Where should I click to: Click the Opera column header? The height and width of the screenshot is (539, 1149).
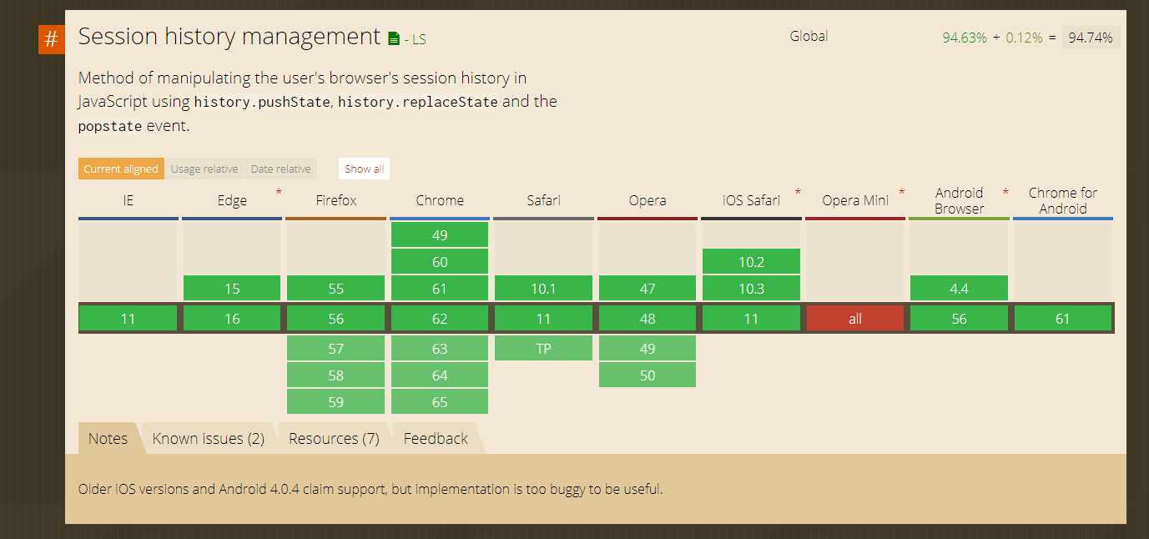tap(648, 200)
